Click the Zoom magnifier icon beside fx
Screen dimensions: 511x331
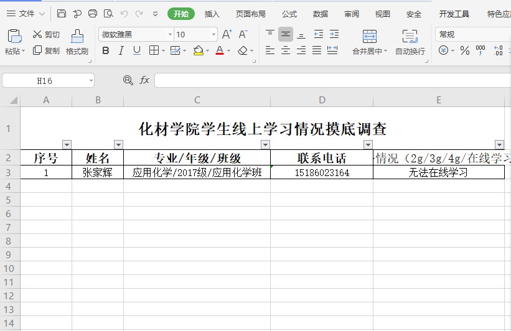point(128,80)
